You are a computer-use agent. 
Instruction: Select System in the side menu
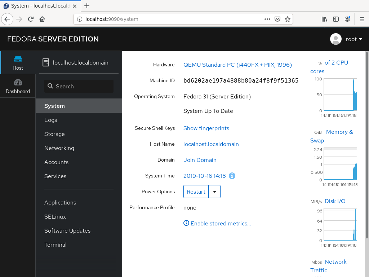79,106
